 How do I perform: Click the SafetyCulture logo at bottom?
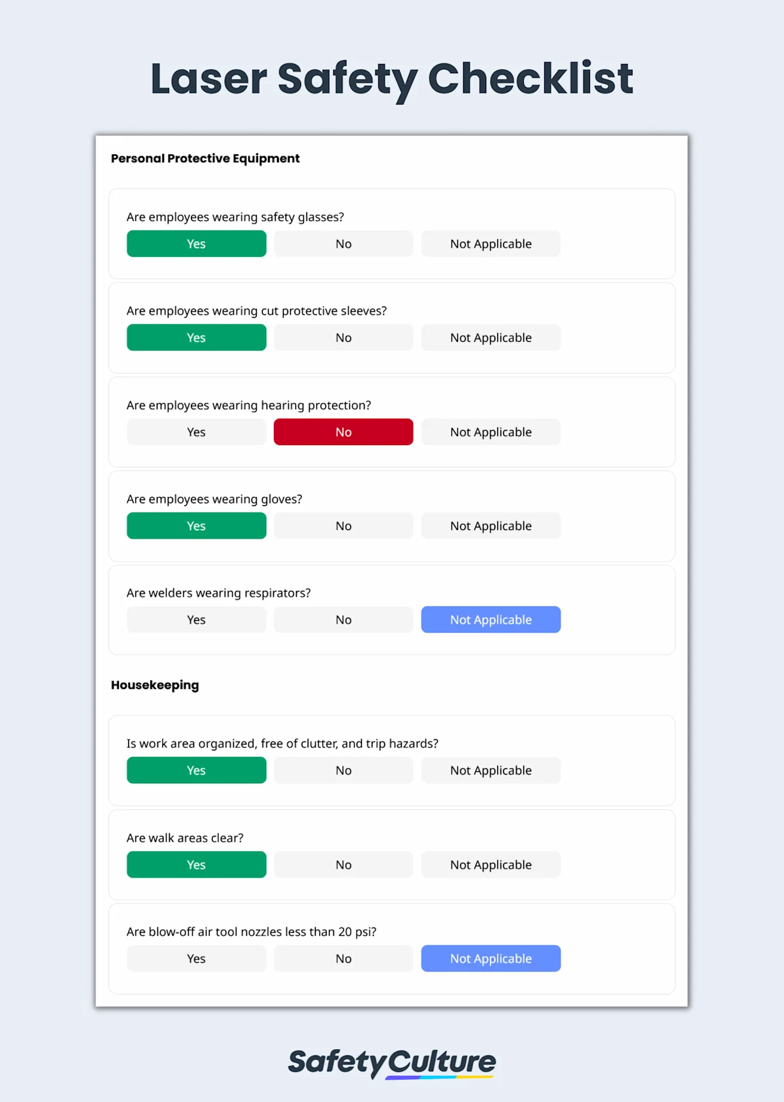(392, 1062)
